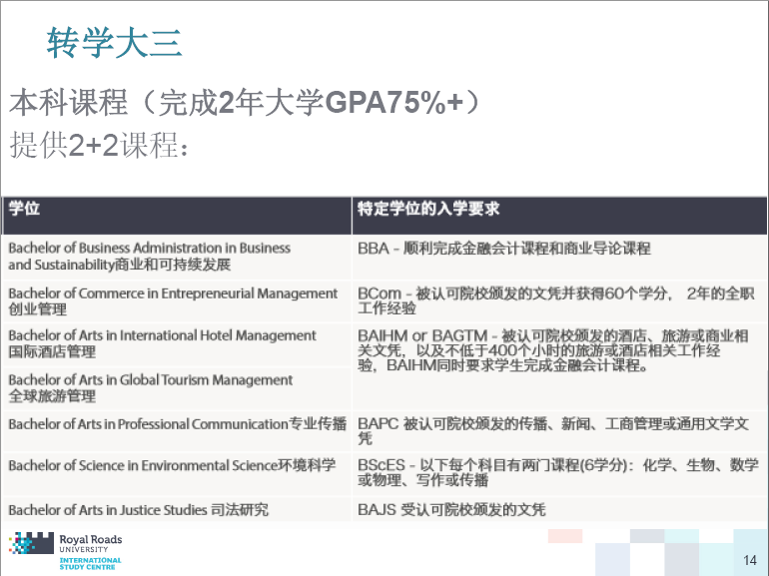Click the 学位 column header
This screenshot has height=576, width=769.
click(177, 216)
